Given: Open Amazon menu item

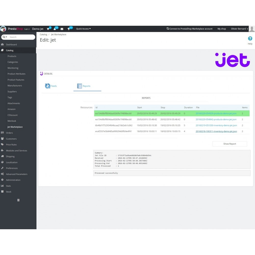Looking at the screenshot, I should 11,109.
